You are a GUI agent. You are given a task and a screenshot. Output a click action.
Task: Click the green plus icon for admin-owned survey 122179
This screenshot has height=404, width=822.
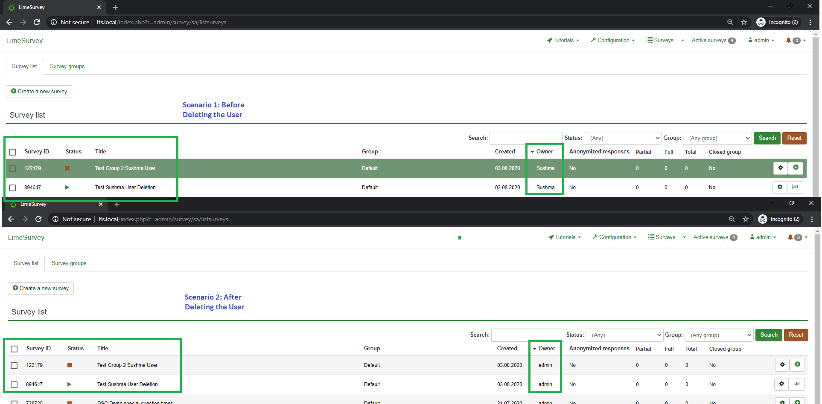coord(797,365)
